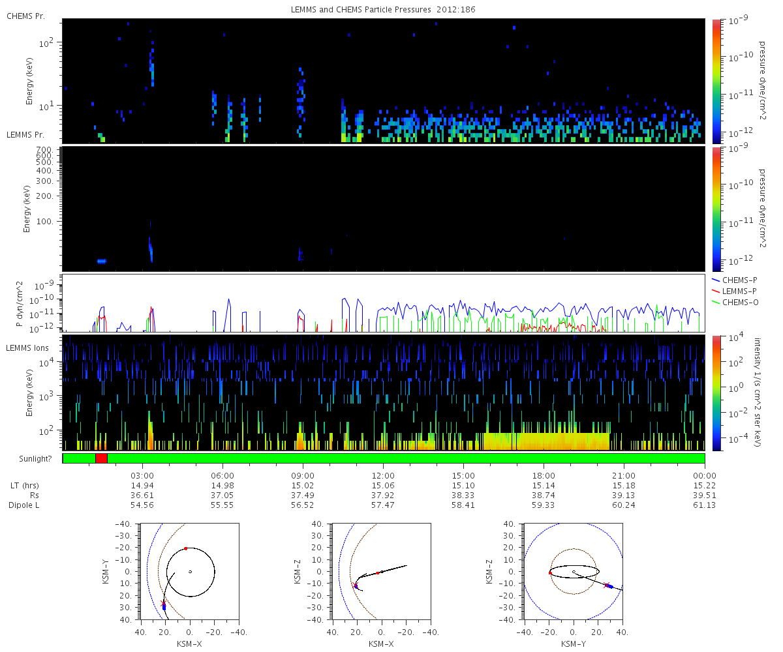
Task: Click the Sunlight? row label
Action: click(x=28, y=459)
